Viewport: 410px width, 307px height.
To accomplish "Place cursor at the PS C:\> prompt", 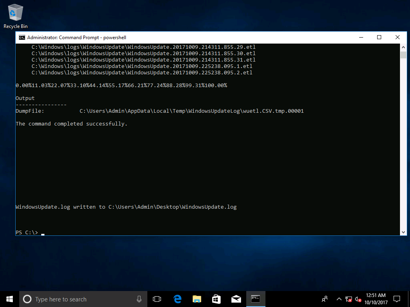I will coord(43,232).
